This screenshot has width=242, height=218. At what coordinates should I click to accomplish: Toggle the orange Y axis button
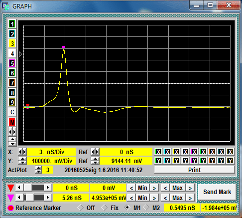point(212,161)
